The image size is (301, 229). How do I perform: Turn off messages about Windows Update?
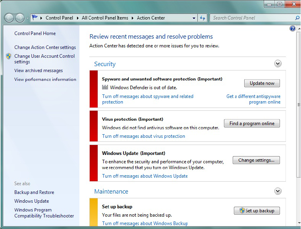(145, 176)
